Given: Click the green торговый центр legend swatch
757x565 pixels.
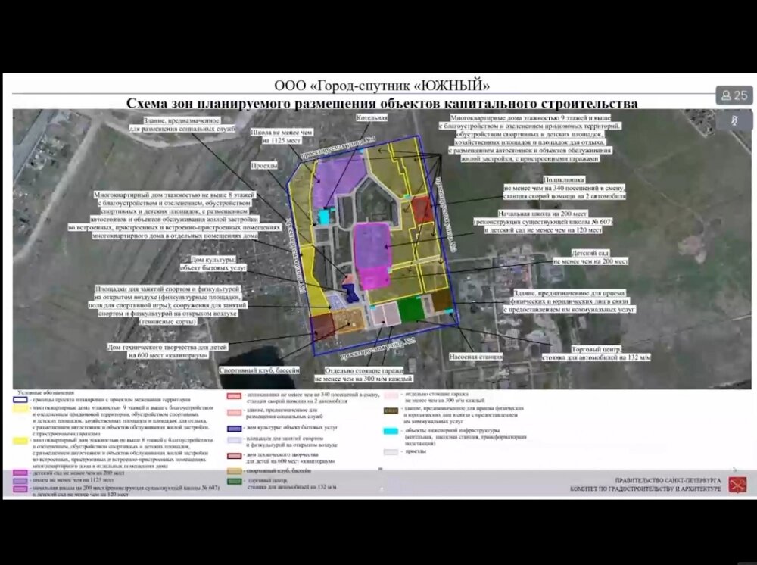Looking at the screenshot, I should [x=234, y=482].
